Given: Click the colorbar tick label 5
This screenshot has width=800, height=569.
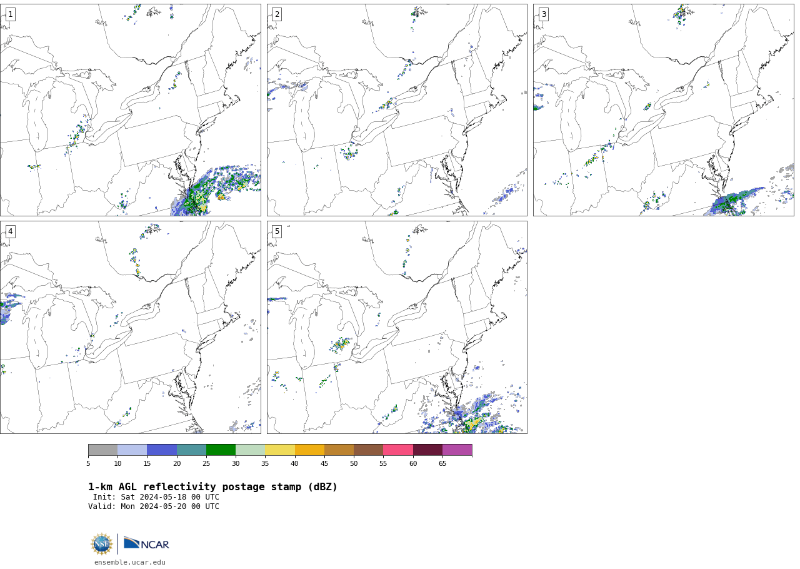Looking at the screenshot, I should pyautogui.click(x=88, y=463).
